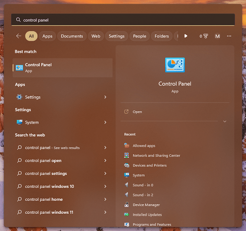Click the Control Panel title in preview pane

click(175, 84)
